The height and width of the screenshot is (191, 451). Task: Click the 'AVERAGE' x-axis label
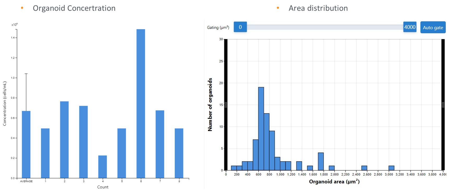(x=26, y=181)
